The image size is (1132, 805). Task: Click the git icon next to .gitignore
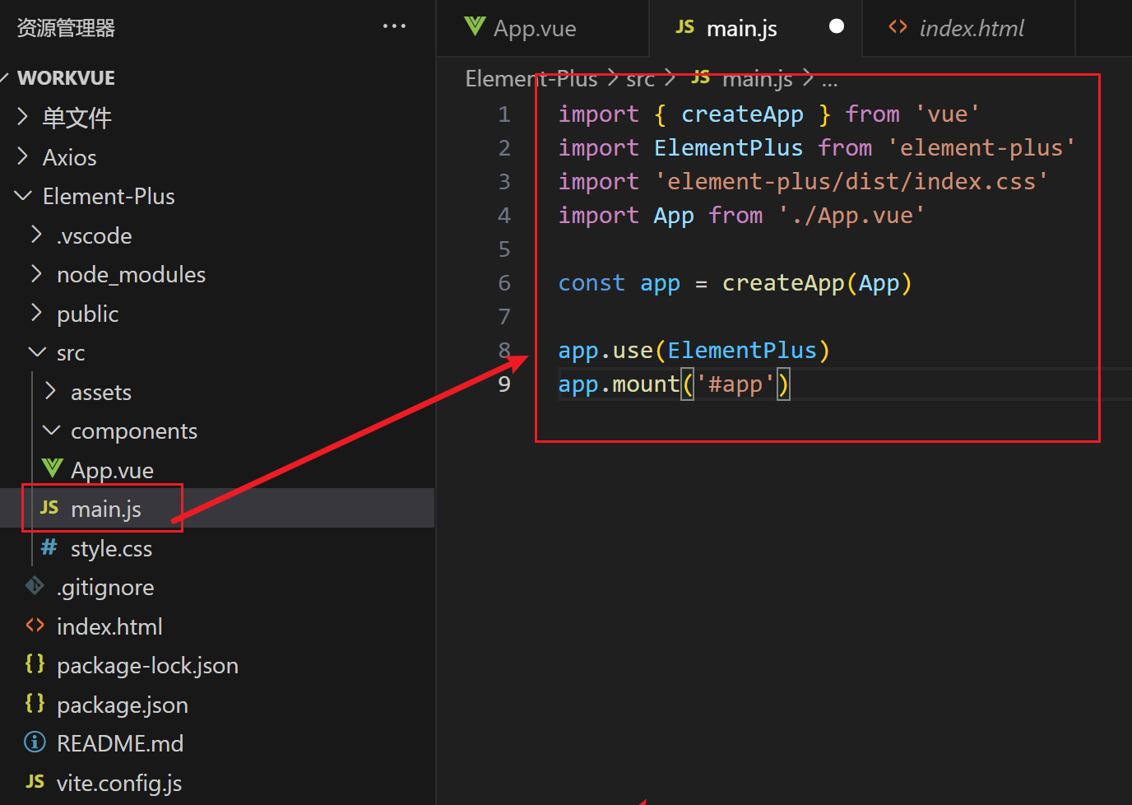[35, 586]
